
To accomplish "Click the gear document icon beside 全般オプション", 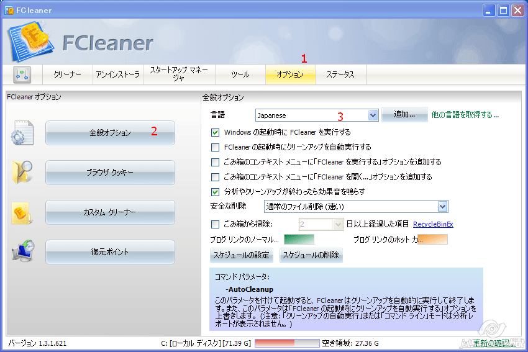I will click(22, 133).
